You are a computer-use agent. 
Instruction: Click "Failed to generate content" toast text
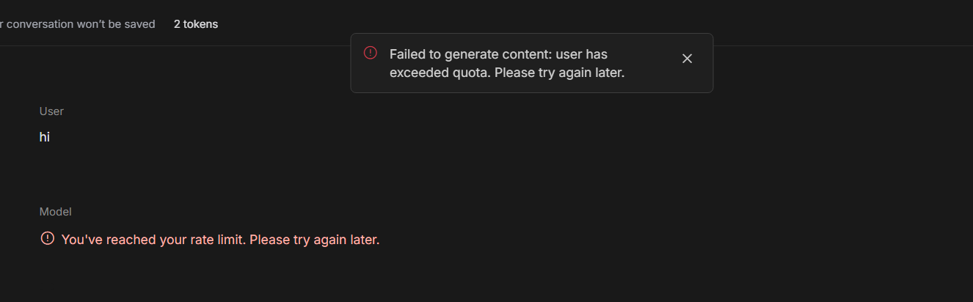coord(470,54)
